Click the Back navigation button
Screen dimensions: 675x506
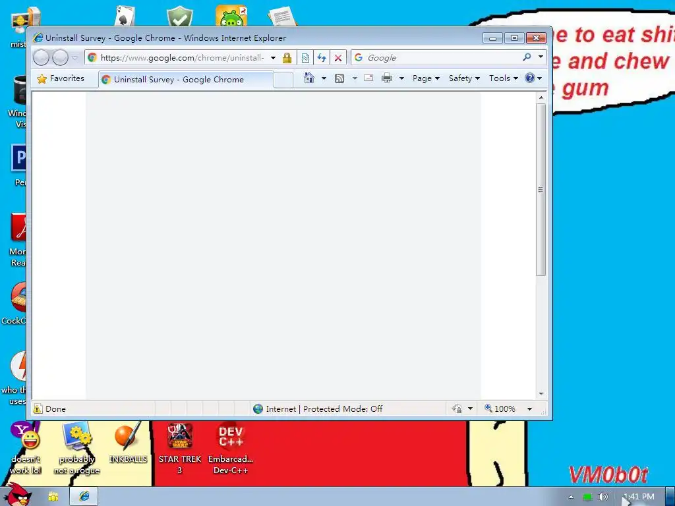pos(42,57)
